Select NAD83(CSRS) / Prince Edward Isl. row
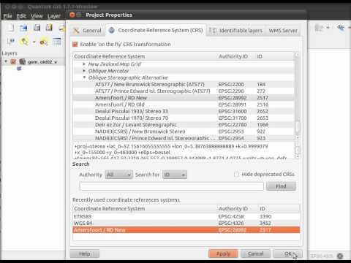The height and width of the screenshot is (263, 351). [184, 138]
